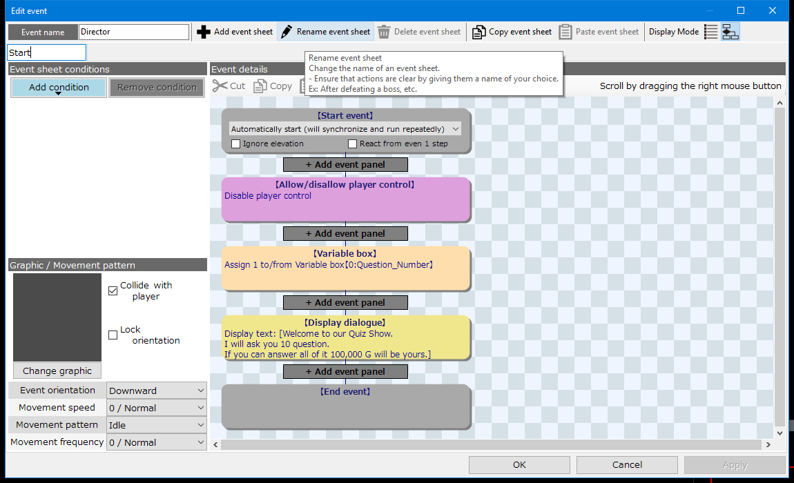Click the event graphic preview thumbnail
The height and width of the screenshot is (483, 794).
point(57,317)
